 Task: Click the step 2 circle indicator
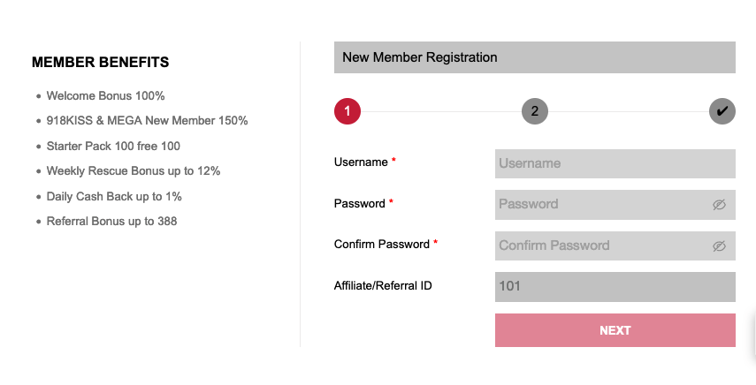[x=535, y=111]
